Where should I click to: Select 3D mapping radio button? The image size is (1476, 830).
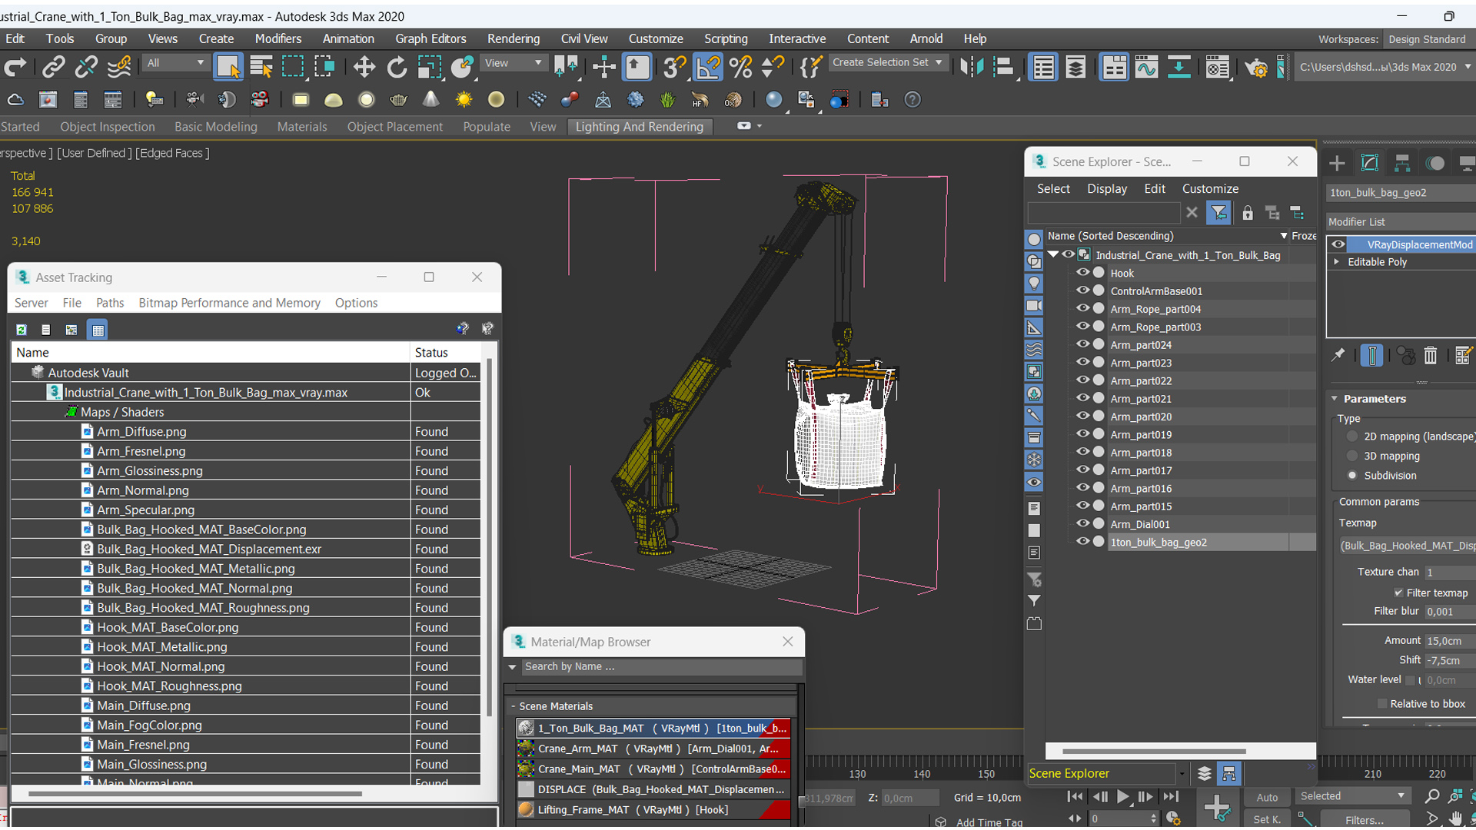1352,456
